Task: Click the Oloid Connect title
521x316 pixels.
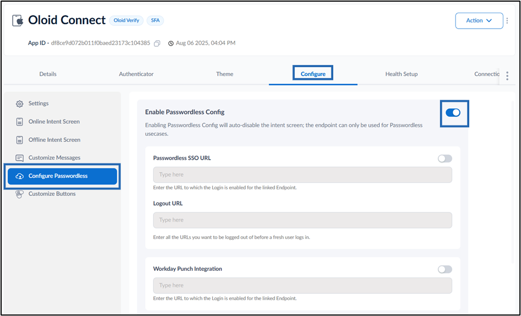Action: click(67, 20)
